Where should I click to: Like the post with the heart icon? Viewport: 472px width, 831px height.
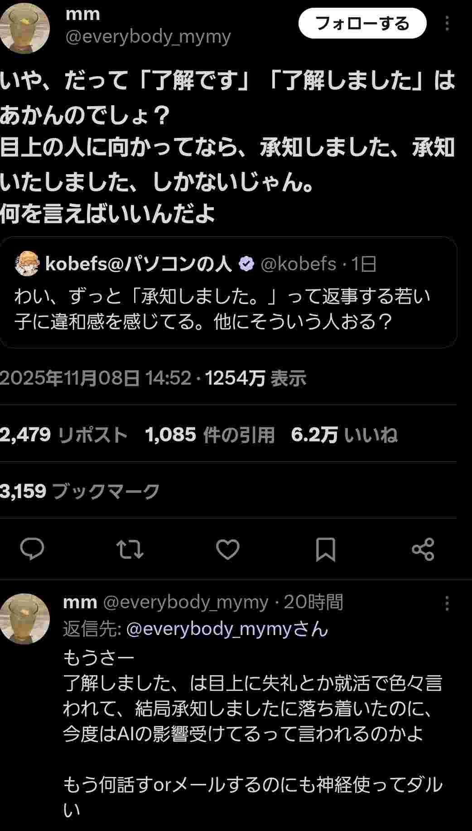pos(227,549)
